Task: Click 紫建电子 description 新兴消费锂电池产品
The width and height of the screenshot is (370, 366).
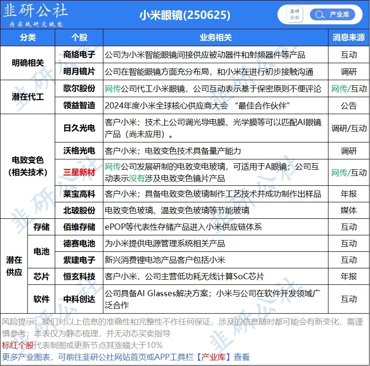Action: (x=165, y=260)
